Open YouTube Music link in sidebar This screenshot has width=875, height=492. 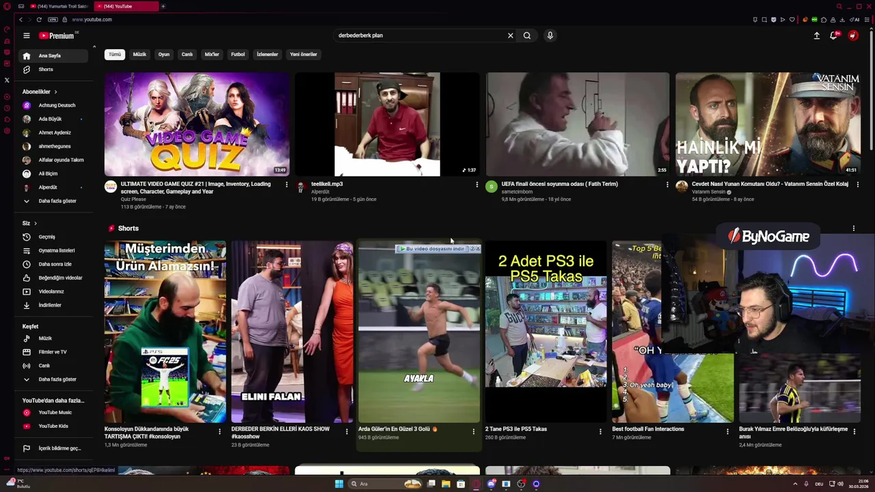click(x=53, y=413)
